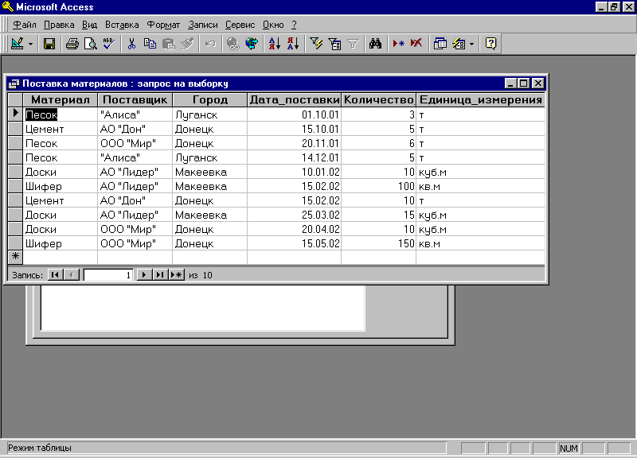The width and height of the screenshot is (637, 458).
Task: Click the date cell 15.05.02
Action: pyautogui.click(x=294, y=243)
